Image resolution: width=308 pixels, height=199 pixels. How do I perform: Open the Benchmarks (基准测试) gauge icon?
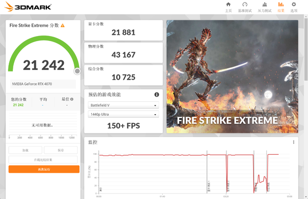[245, 5]
